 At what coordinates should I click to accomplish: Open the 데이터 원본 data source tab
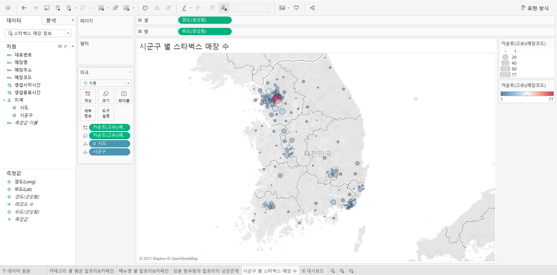click(x=17, y=271)
